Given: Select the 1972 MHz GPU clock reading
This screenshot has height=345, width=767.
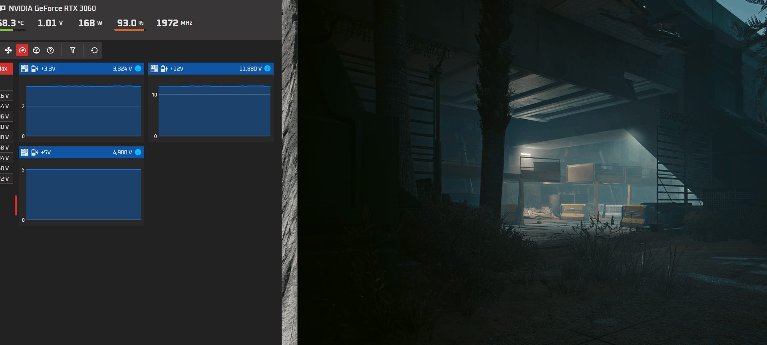Looking at the screenshot, I should 174,23.
